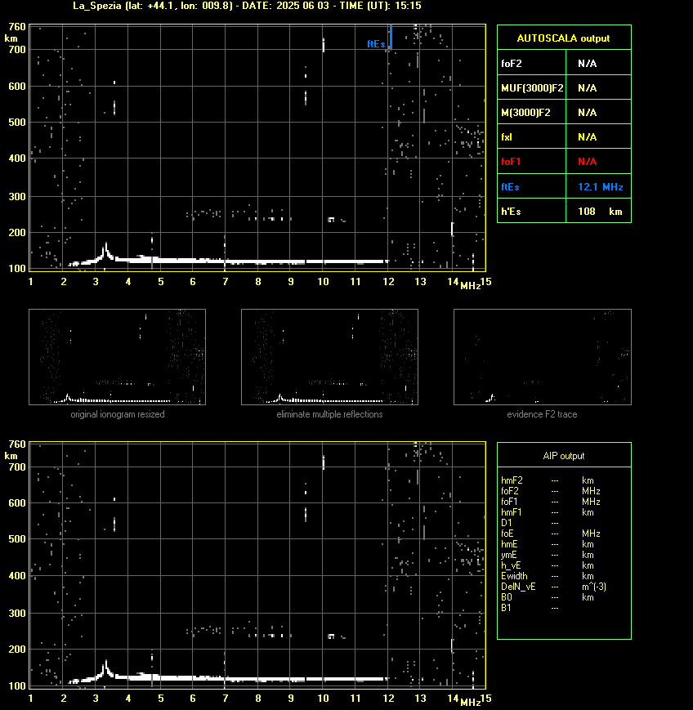The image size is (693, 710).
Task: Click the hmF2 row in AIP output
Action: [548, 480]
